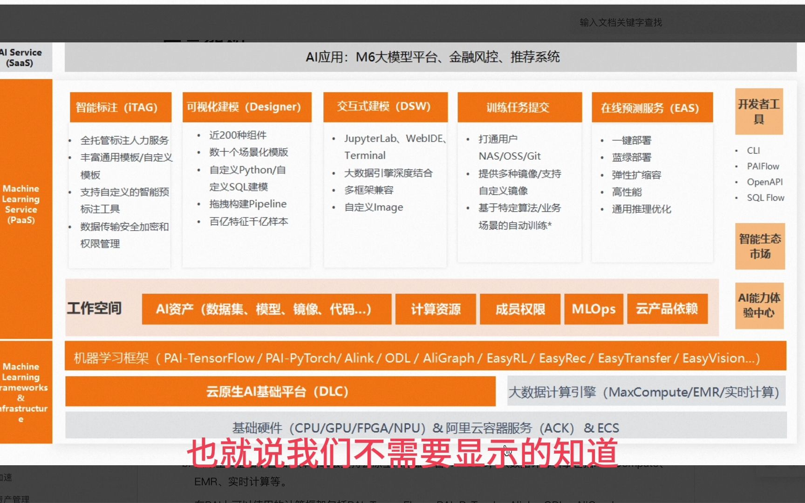This screenshot has height=503, width=805.
Task: Click the 机器学习框架 orange bar
Action: point(425,356)
